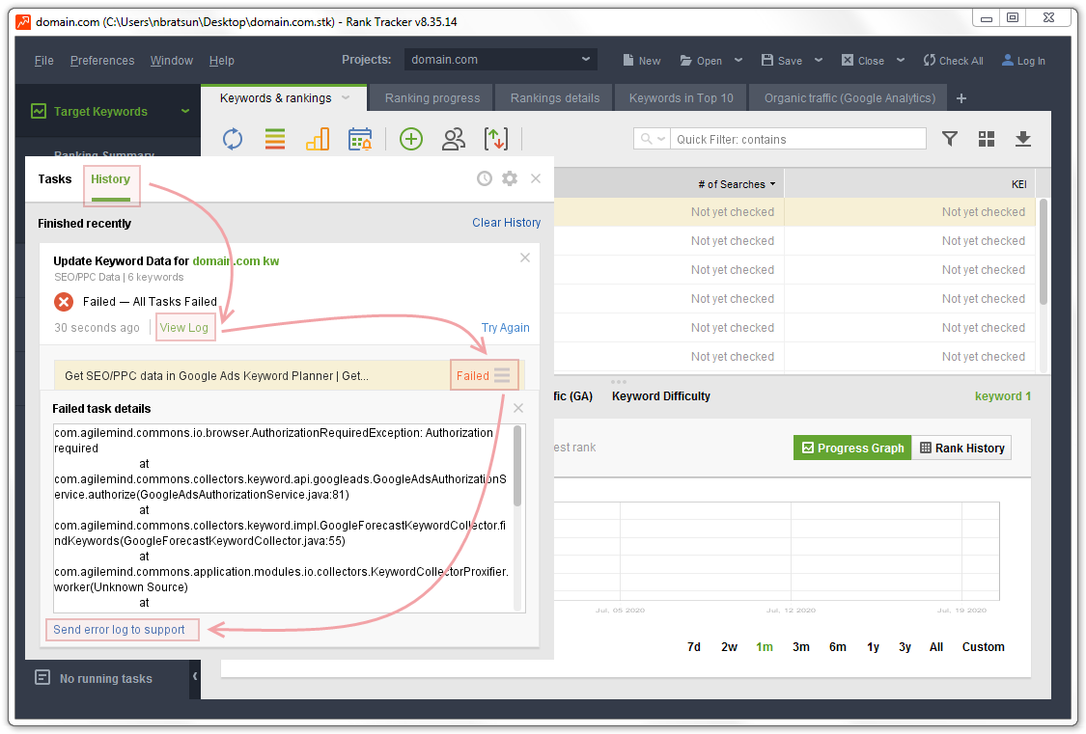The width and height of the screenshot is (1086, 734).
Task: Click the domain.com kw link
Action: 237,260
